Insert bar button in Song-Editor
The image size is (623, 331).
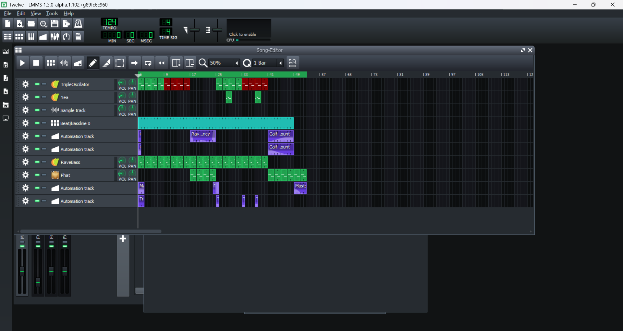(x=176, y=63)
